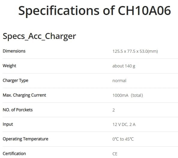Click the Charger Type label
This screenshot has height=158, width=178.
pyautogui.click(x=15, y=81)
